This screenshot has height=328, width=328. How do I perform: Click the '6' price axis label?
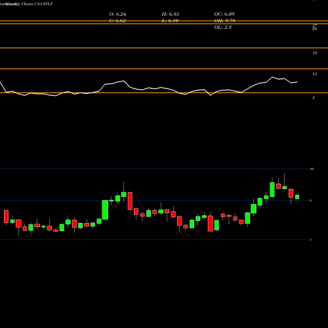[x=311, y=200]
